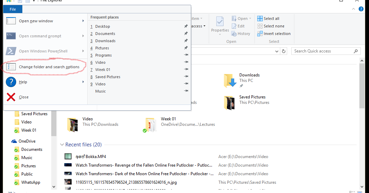Expand the Open button dropdown arrow
369x193 pixels.
[x=250, y=19]
